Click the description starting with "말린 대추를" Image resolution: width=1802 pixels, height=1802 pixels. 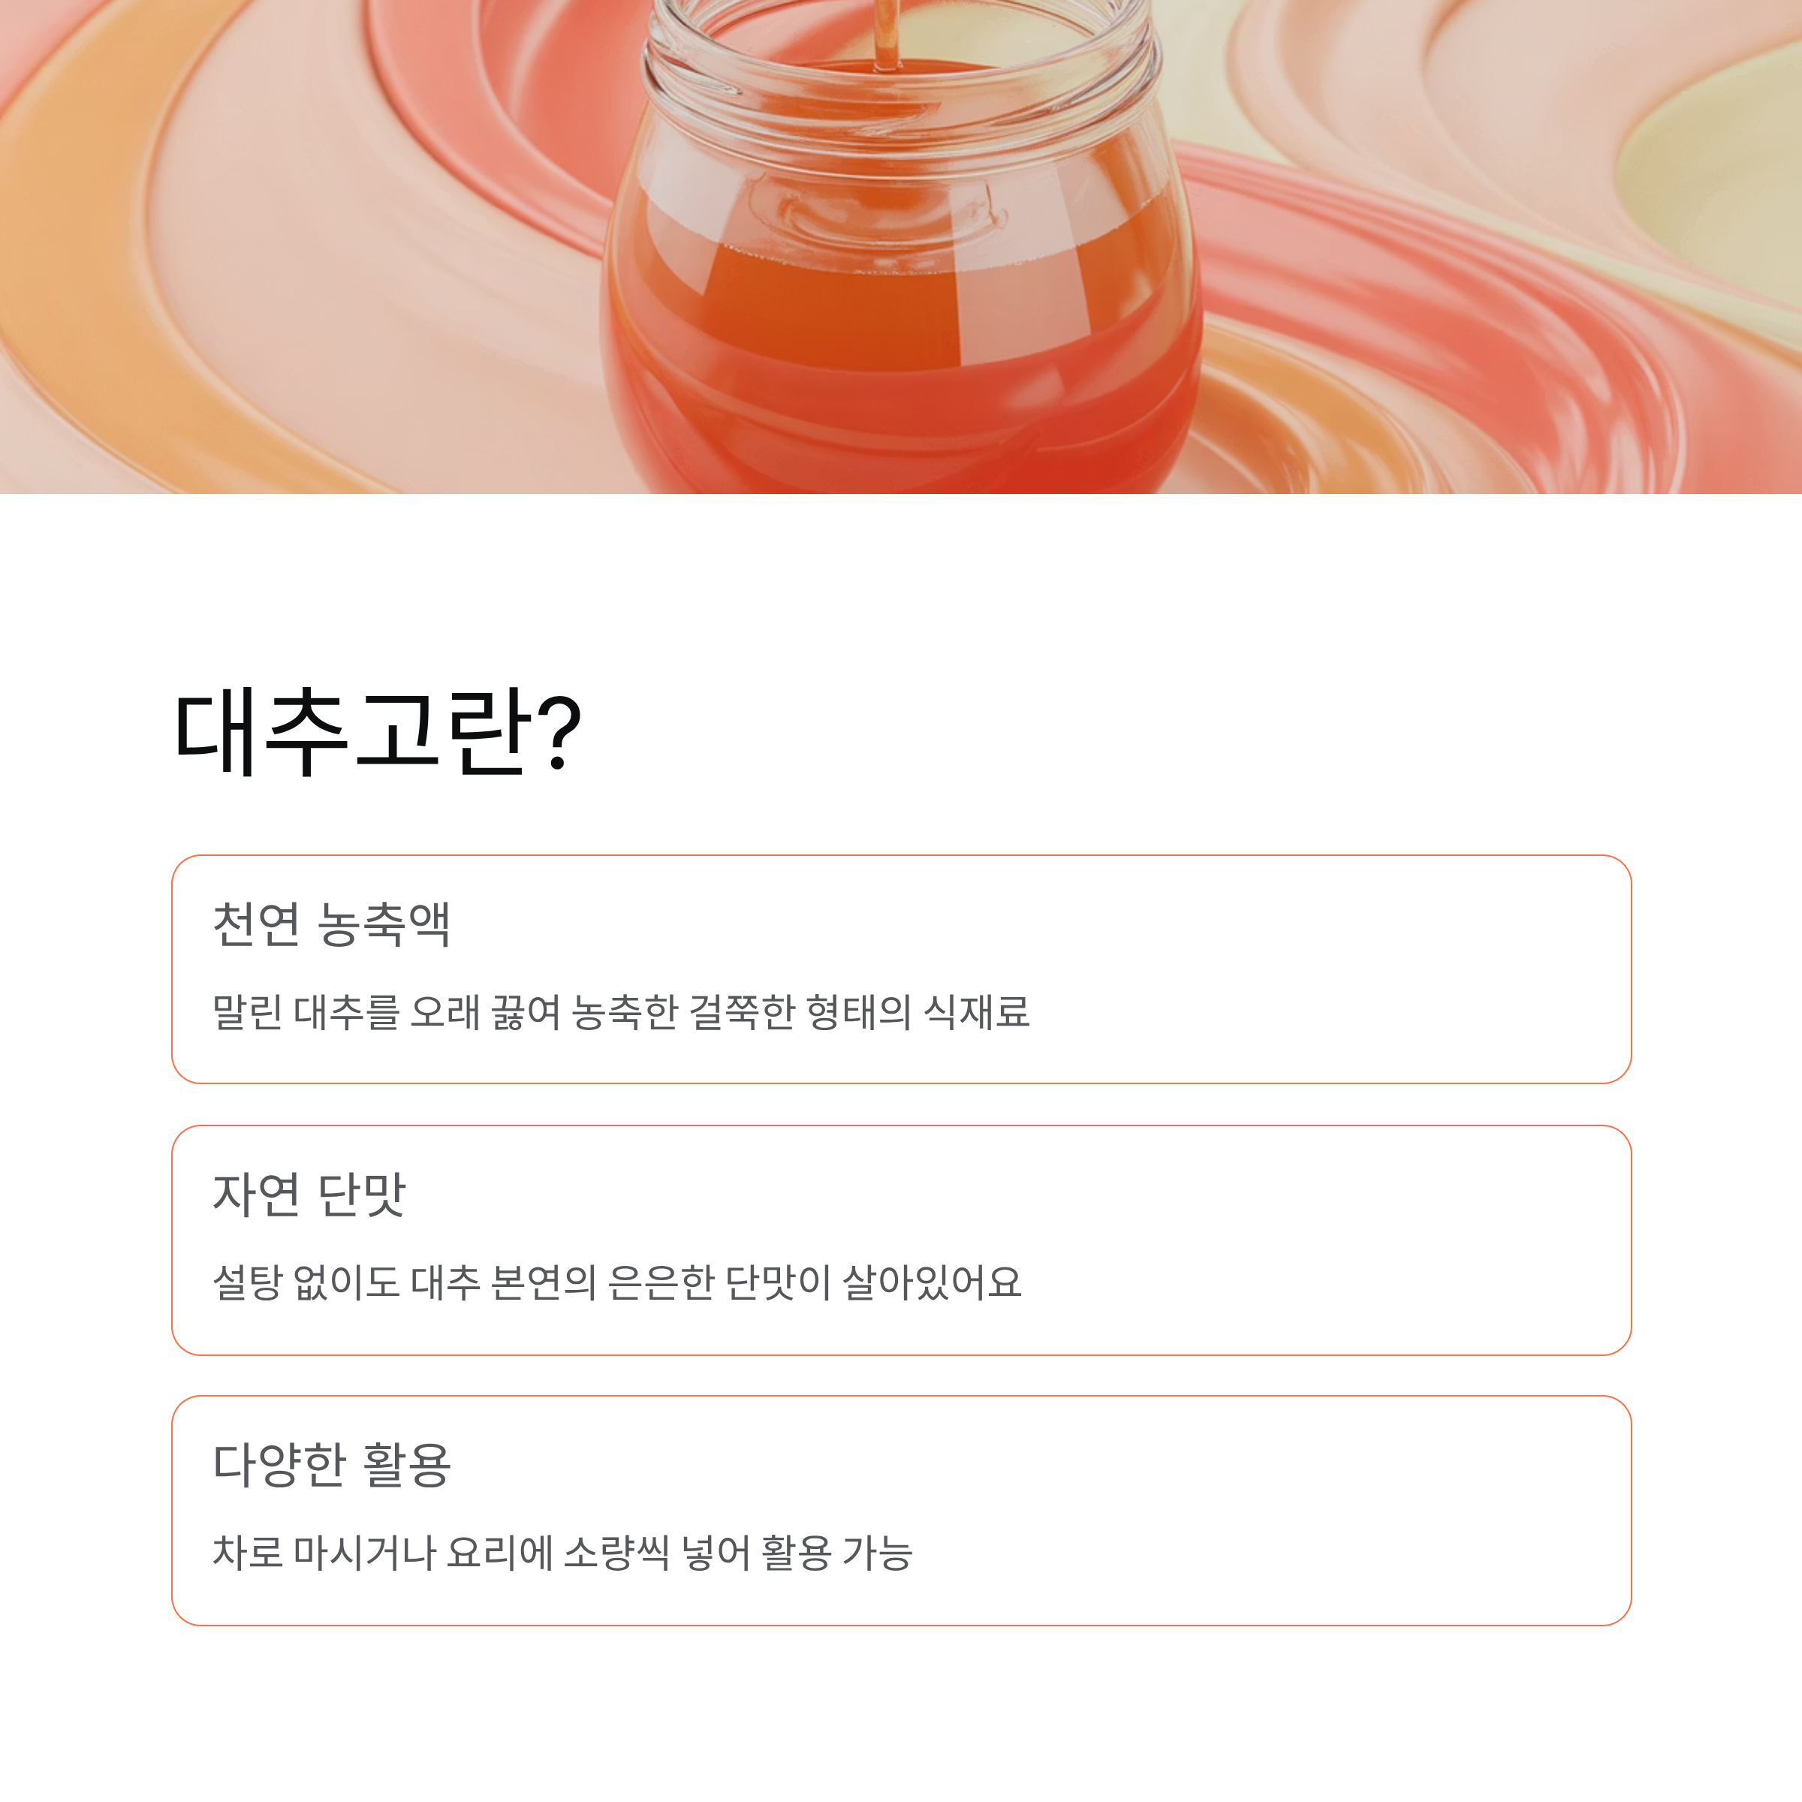point(621,1013)
